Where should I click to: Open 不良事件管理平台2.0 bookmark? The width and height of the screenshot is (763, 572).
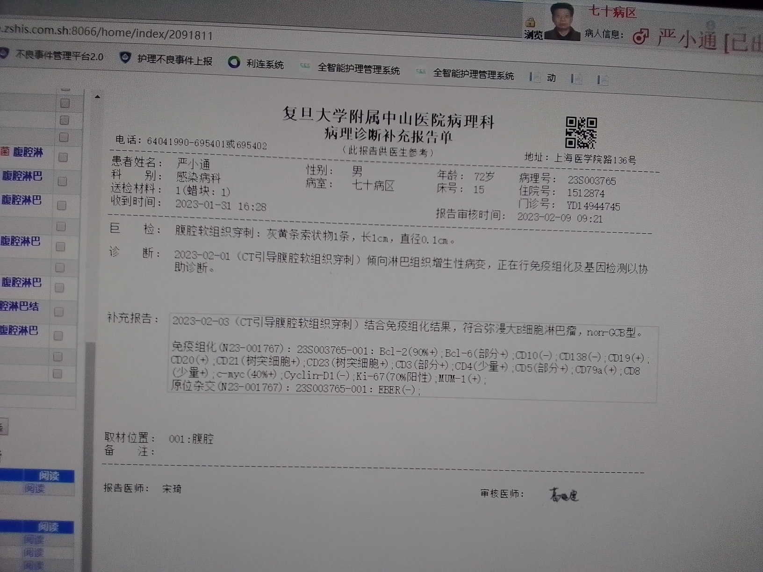59,56
